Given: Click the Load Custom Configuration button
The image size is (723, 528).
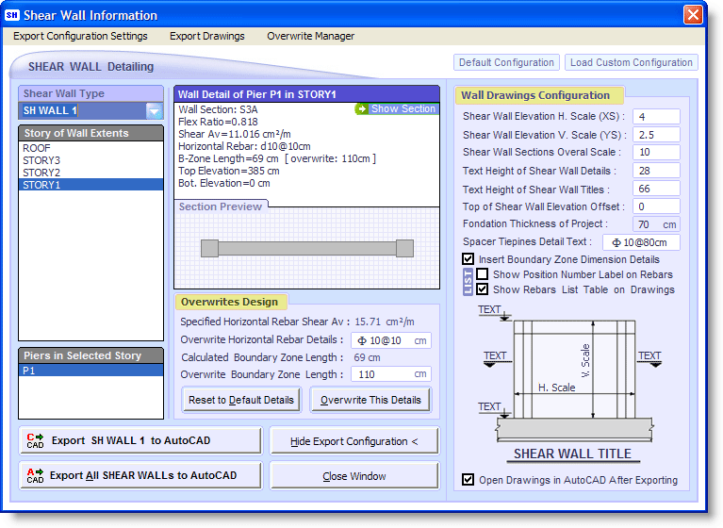Looking at the screenshot, I should tap(631, 63).
